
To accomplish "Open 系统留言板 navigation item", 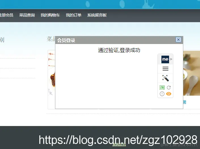I will [x=97, y=15].
